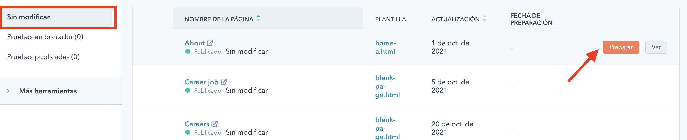The width and height of the screenshot is (687, 140).
Task: Open Careers' blank-page.html template link
Action: point(387,128)
